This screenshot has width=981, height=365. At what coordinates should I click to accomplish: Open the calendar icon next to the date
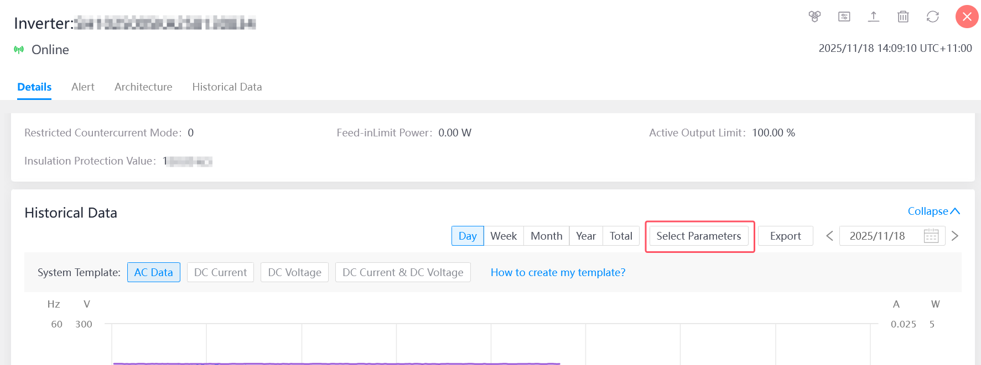coord(930,236)
